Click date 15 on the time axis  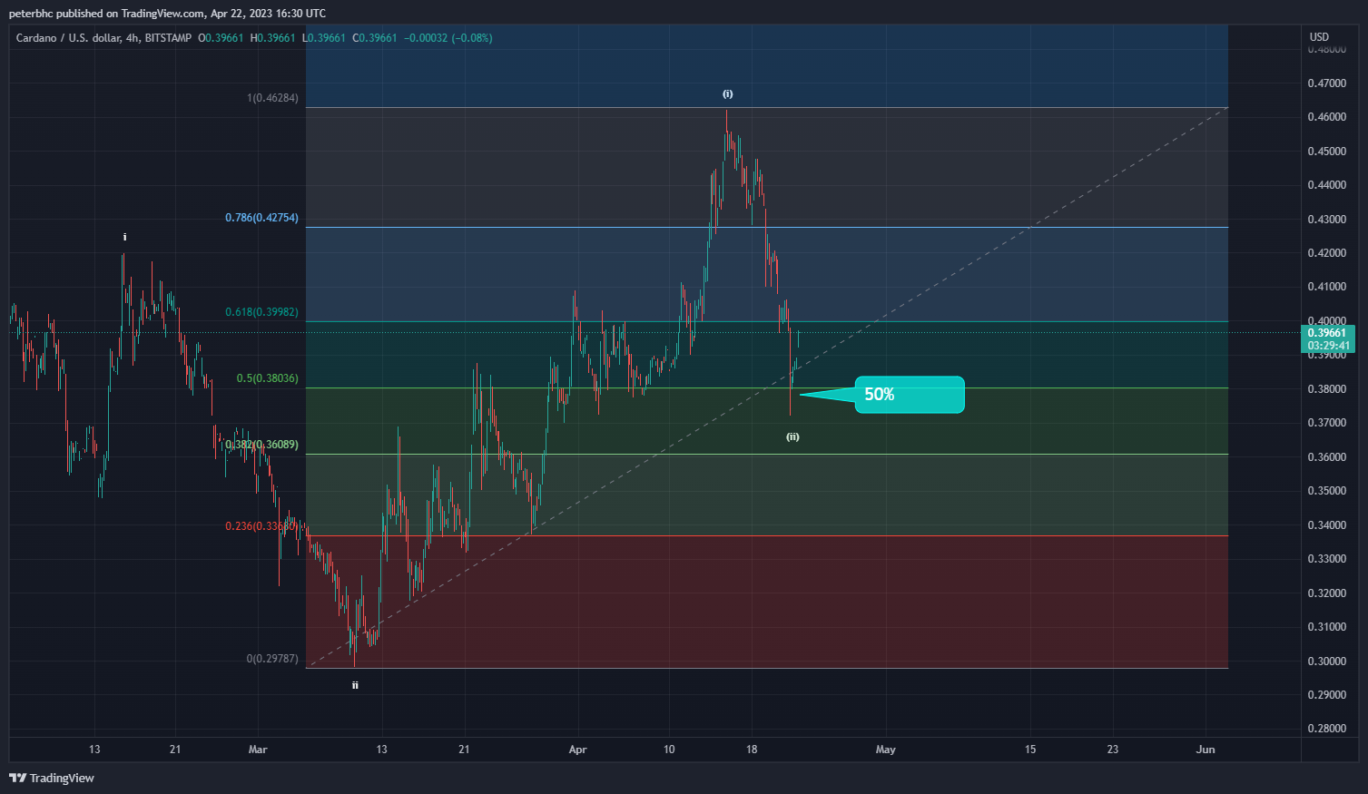click(1030, 750)
